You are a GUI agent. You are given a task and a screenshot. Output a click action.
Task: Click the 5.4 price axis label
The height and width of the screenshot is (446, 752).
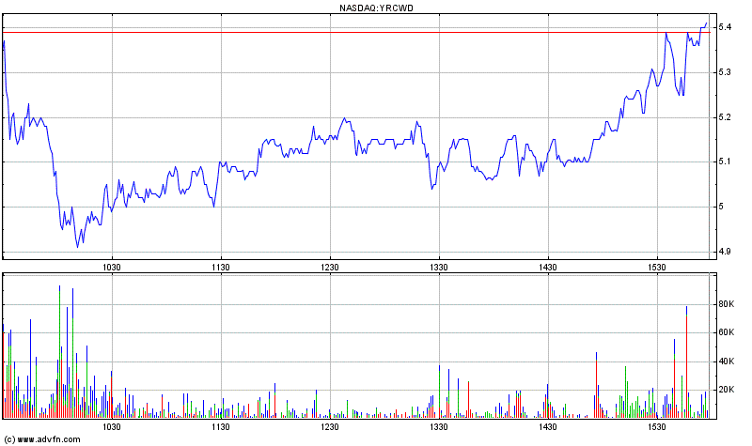coord(725,27)
